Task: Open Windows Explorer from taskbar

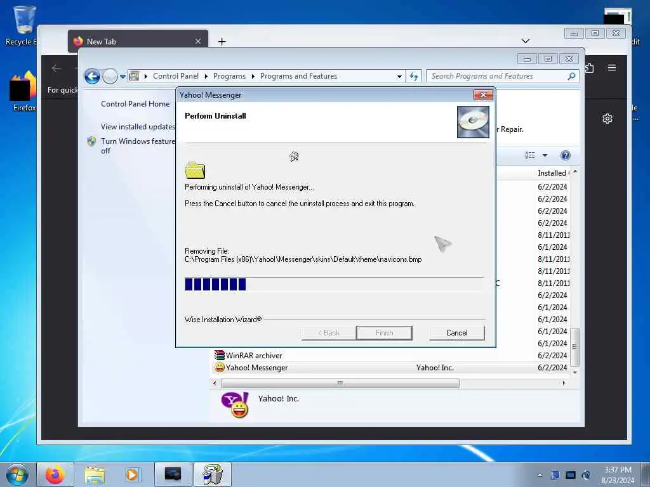Action: [x=95, y=474]
